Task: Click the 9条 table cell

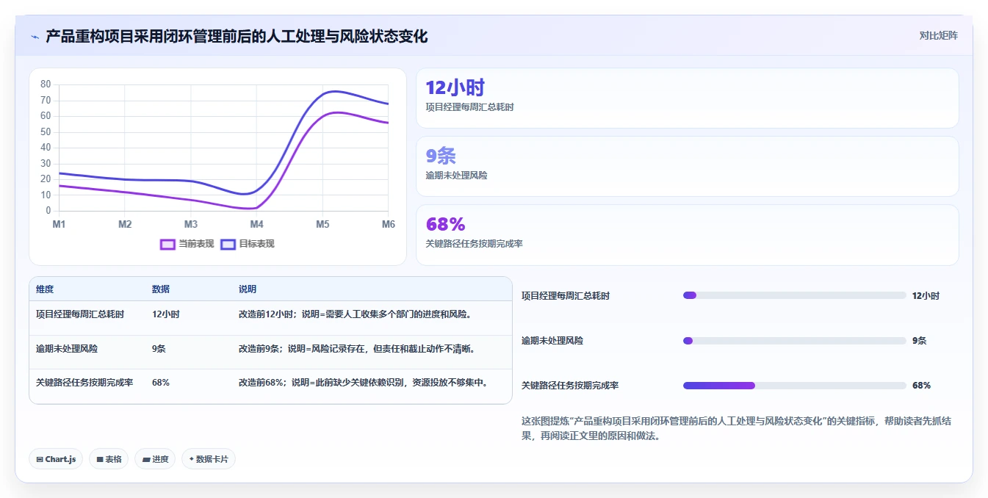Action: (x=159, y=349)
